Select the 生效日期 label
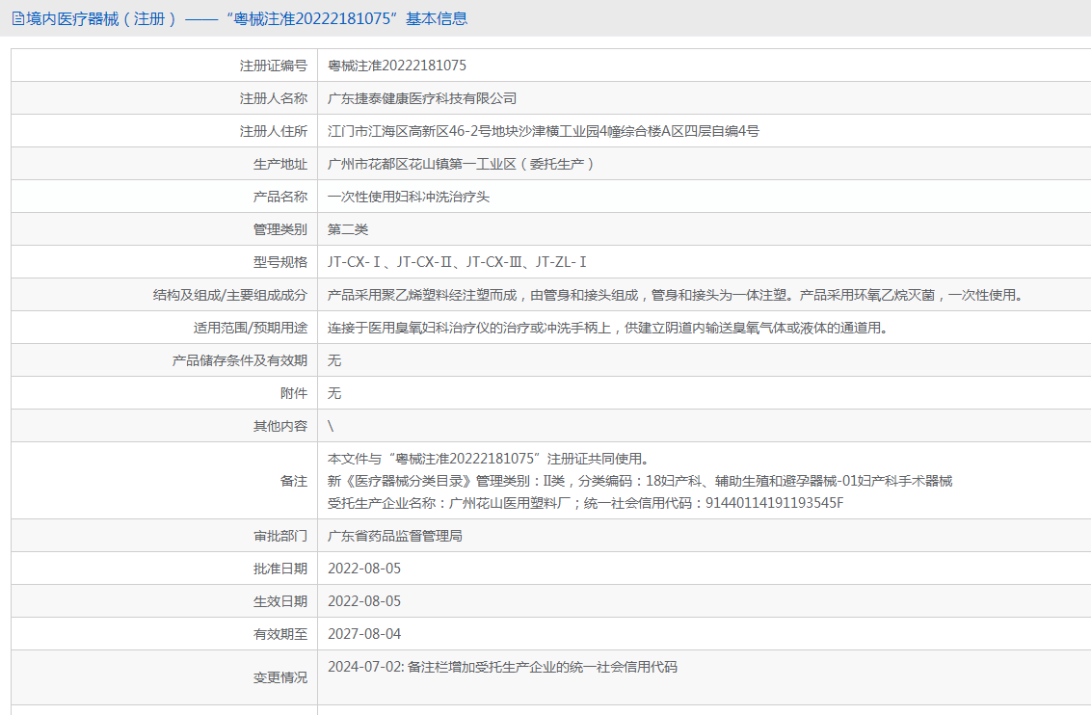 [280, 601]
